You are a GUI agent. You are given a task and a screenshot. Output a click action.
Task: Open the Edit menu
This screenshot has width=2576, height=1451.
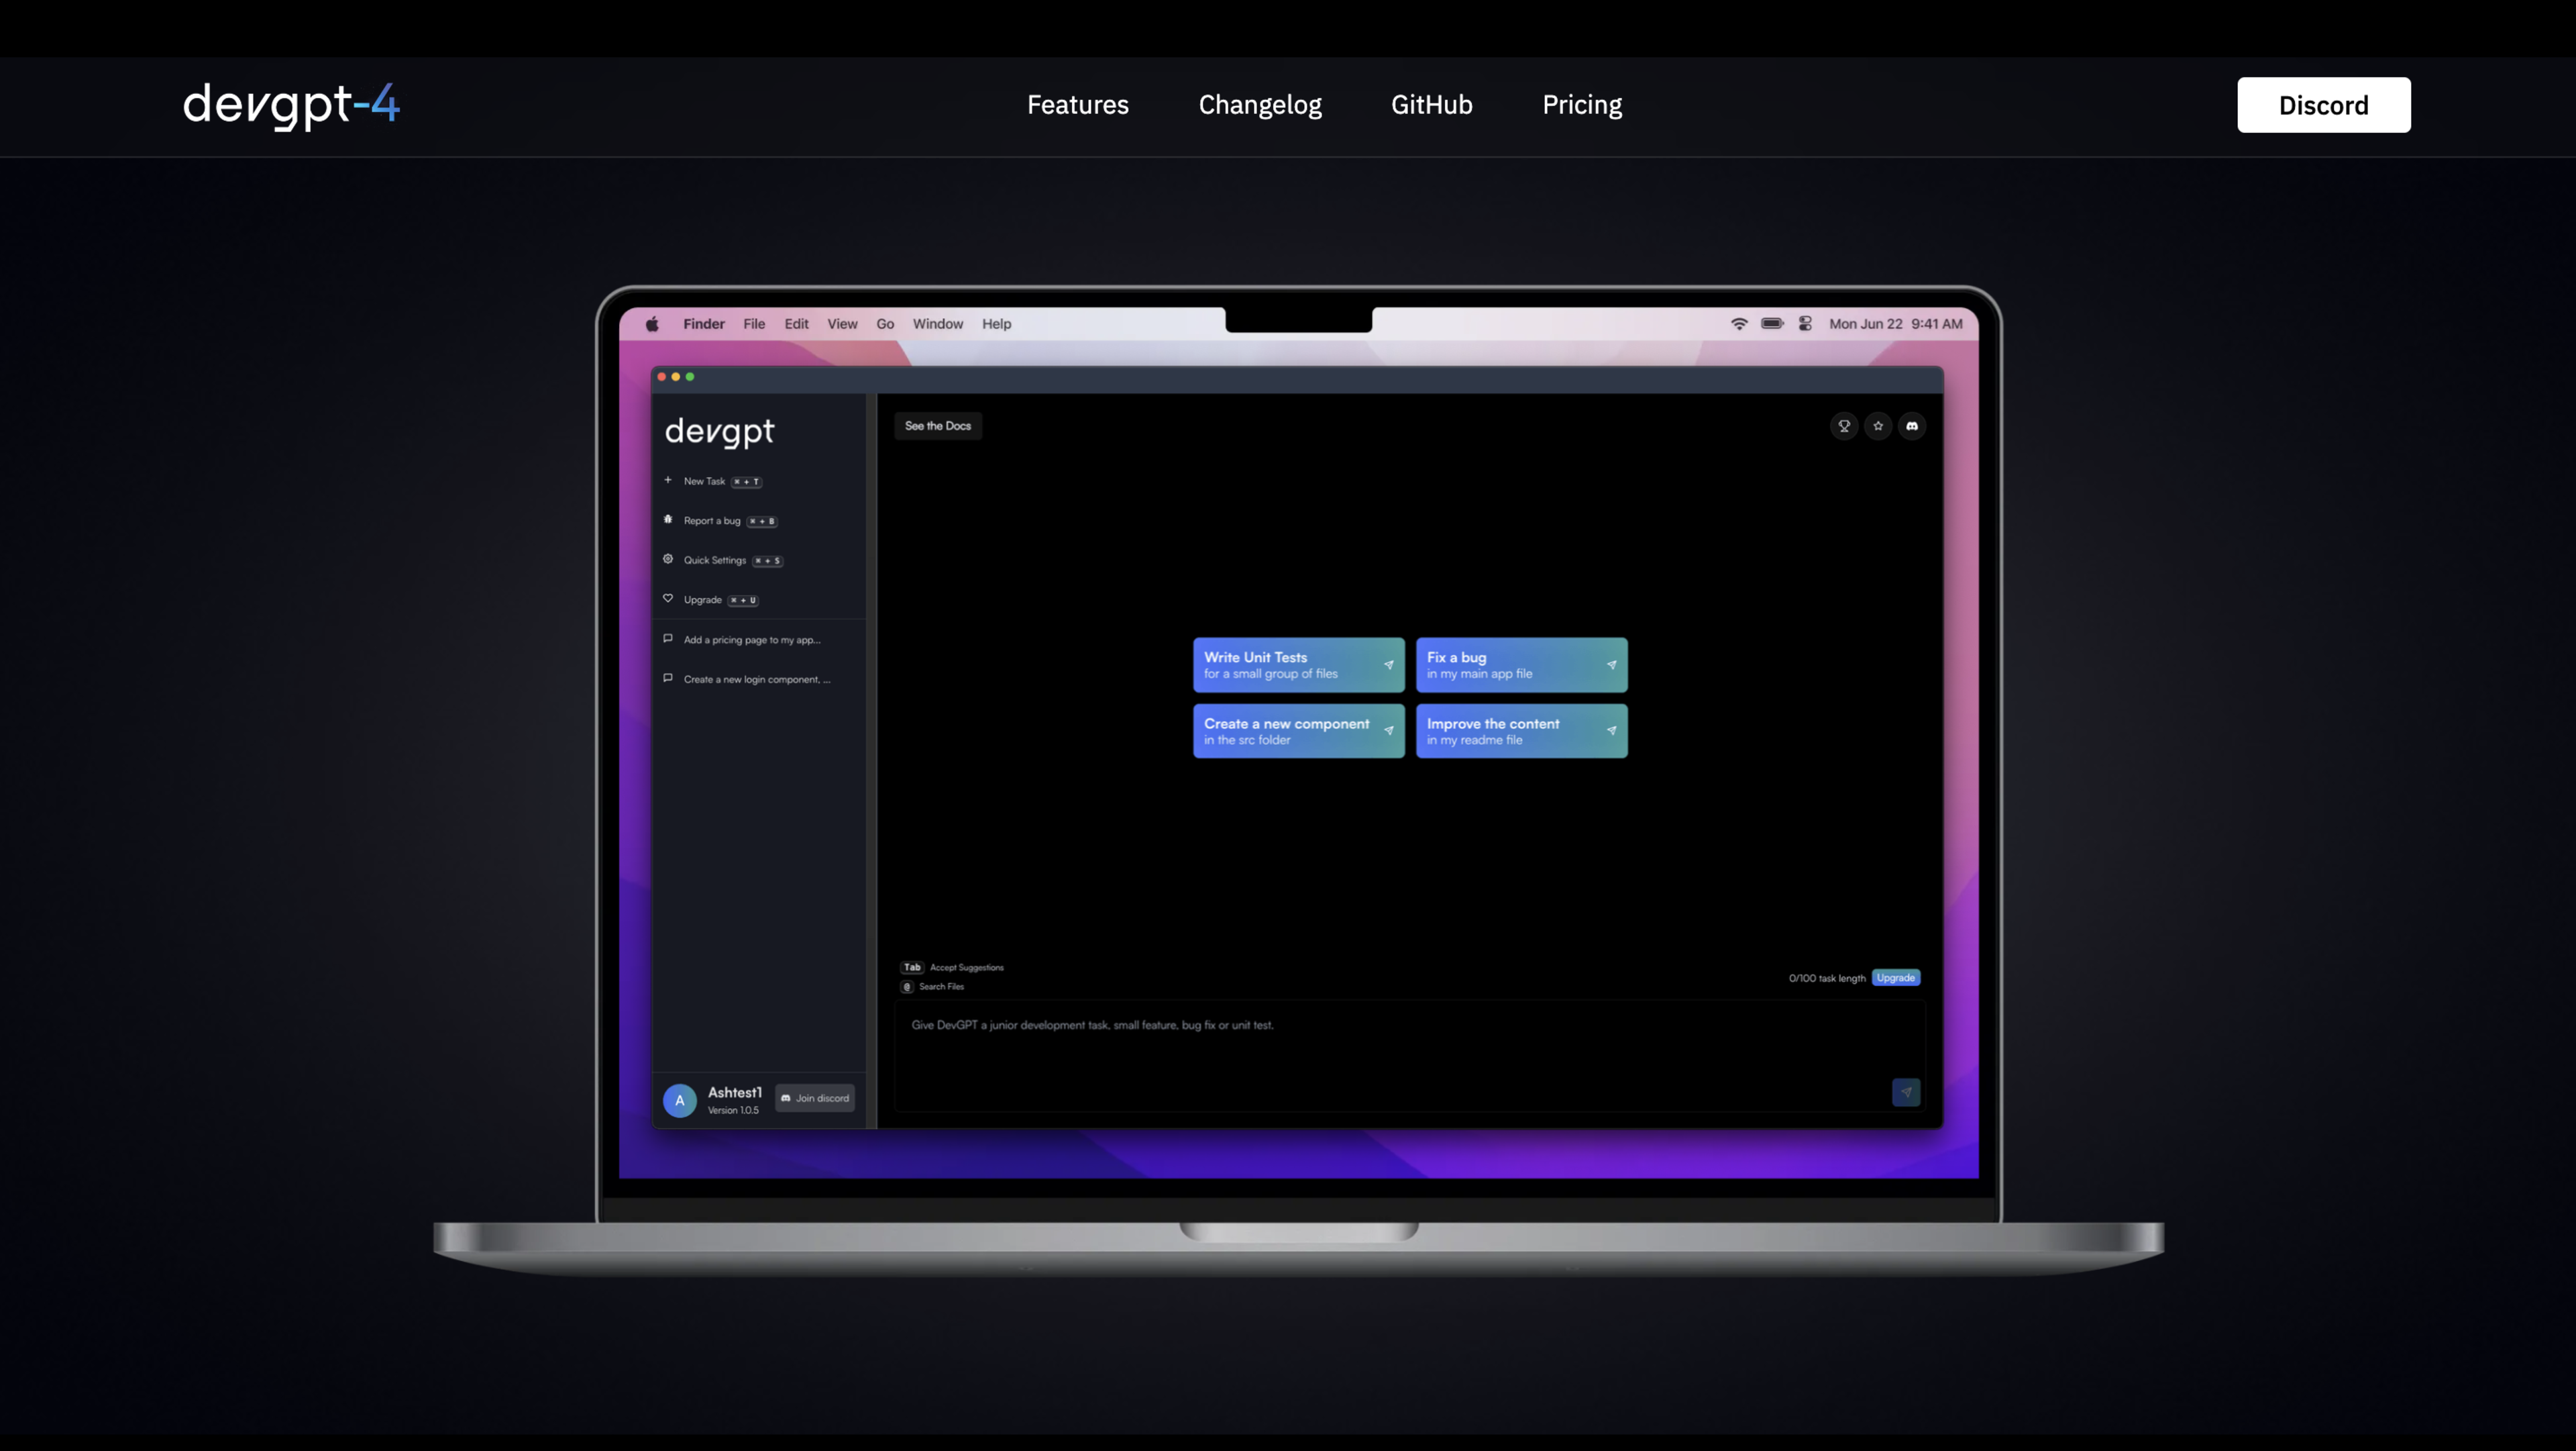pos(796,324)
